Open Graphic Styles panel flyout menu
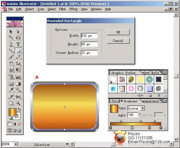 point(165,72)
